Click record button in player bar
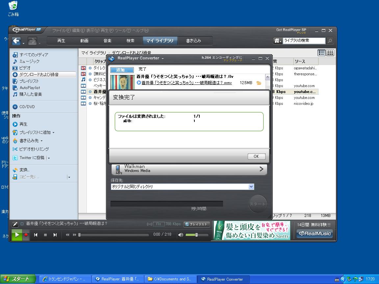This screenshot has height=284, width=379. pyautogui.click(x=26, y=235)
